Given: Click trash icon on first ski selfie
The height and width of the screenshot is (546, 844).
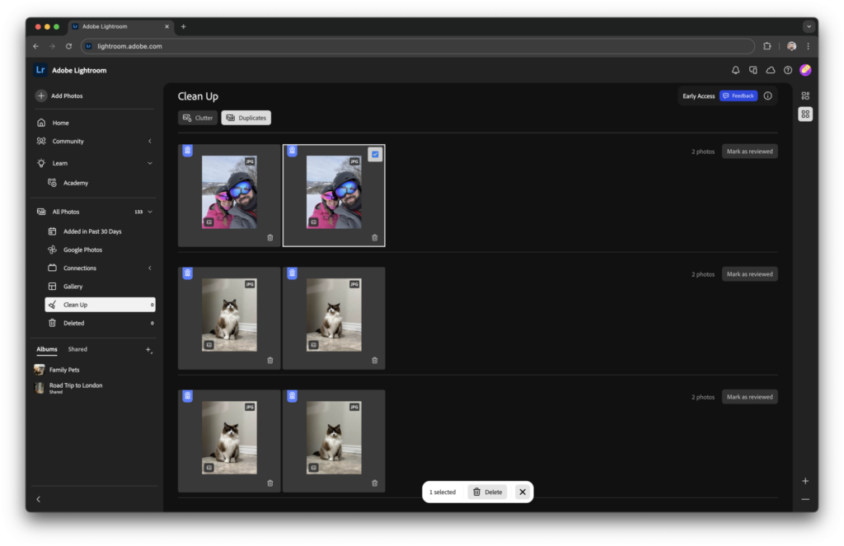Looking at the screenshot, I should point(270,238).
